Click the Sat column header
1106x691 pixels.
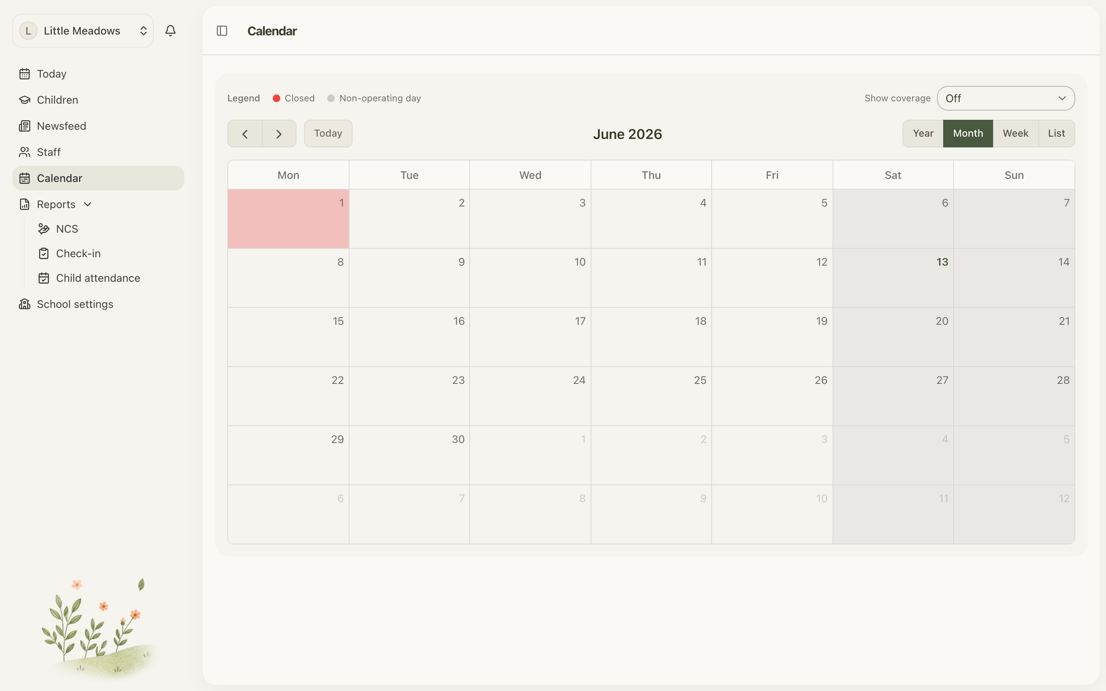(x=893, y=175)
